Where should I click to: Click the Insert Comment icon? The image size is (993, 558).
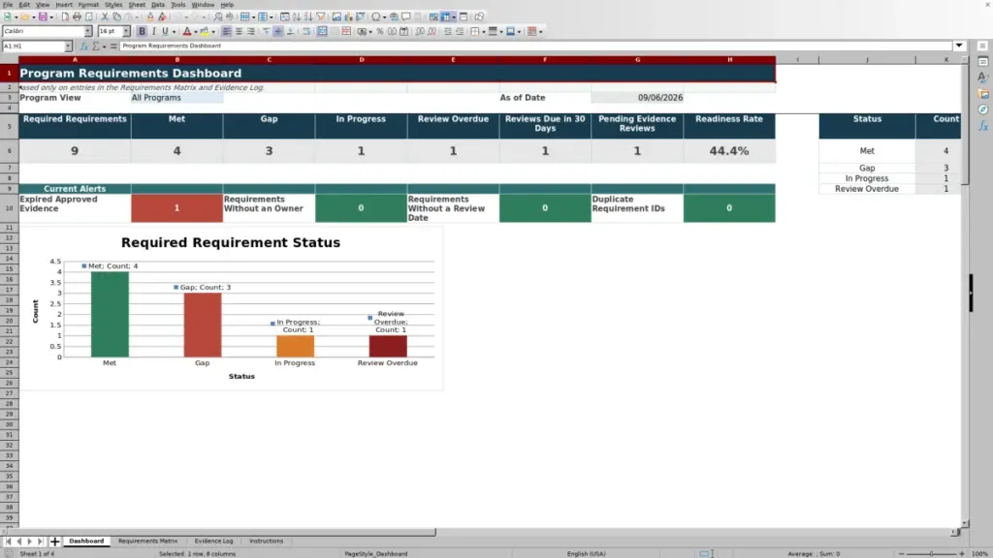406,16
